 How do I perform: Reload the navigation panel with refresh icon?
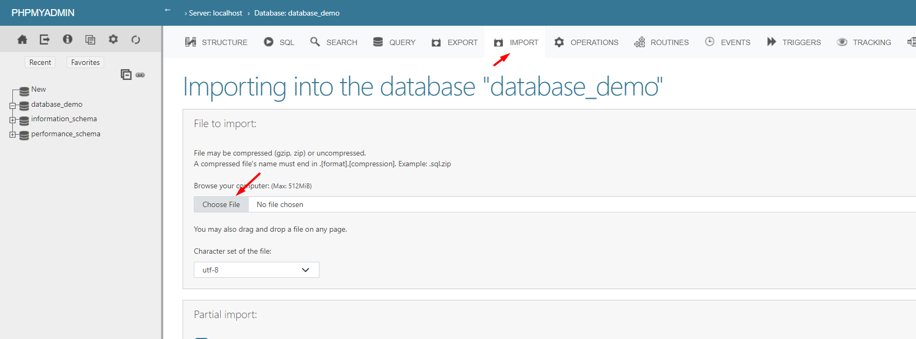136,39
